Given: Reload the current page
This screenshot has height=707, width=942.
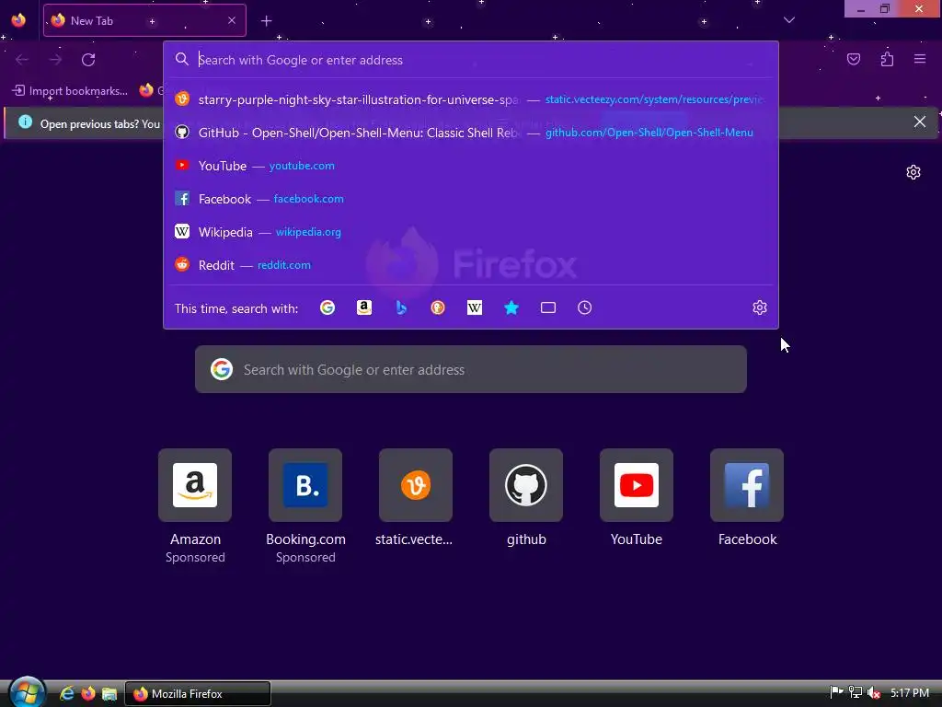Looking at the screenshot, I should tap(88, 60).
